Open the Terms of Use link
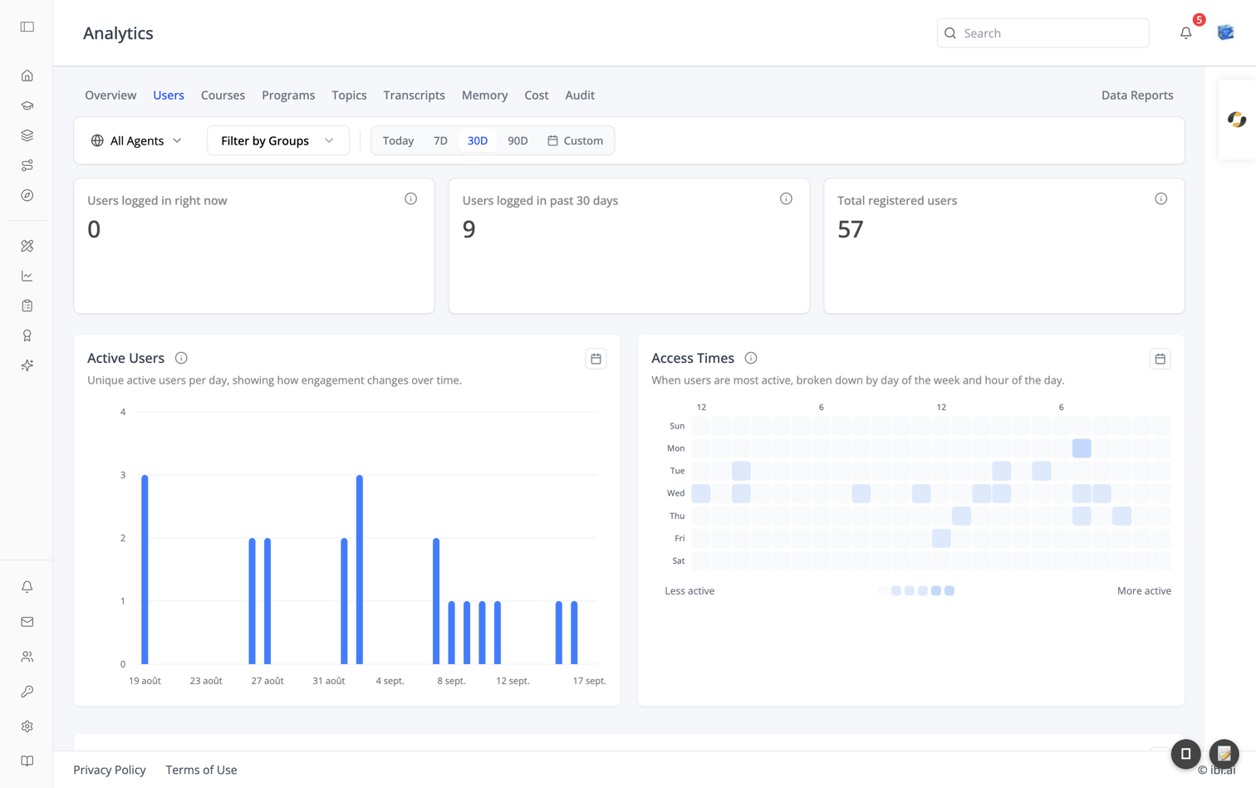The image size is (1256, 788). 201,770
